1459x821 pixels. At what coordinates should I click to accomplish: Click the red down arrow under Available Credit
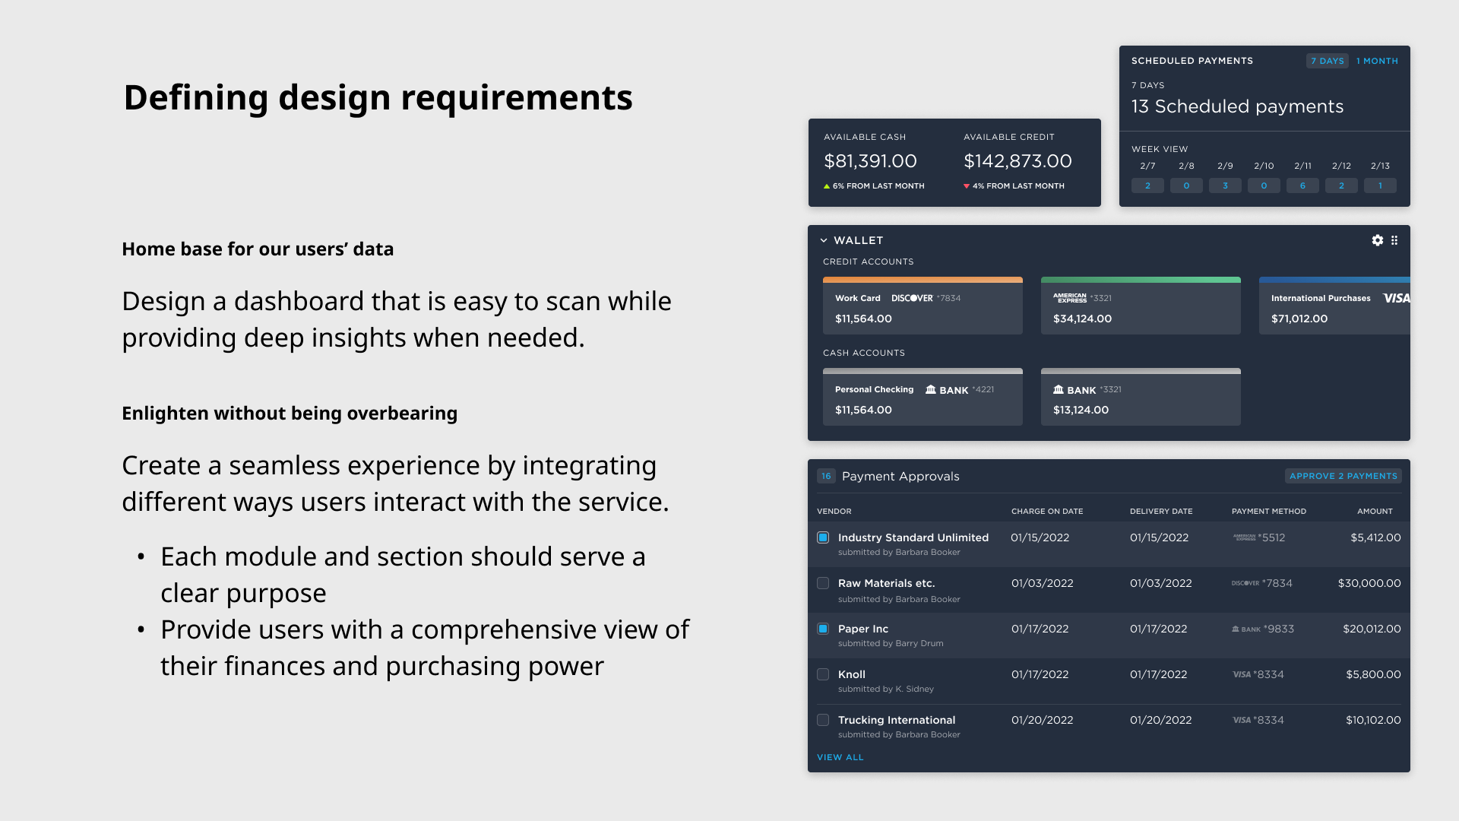click(967, 186)
